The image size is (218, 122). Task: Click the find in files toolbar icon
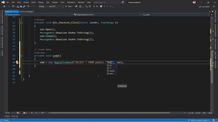click(76, 6)
